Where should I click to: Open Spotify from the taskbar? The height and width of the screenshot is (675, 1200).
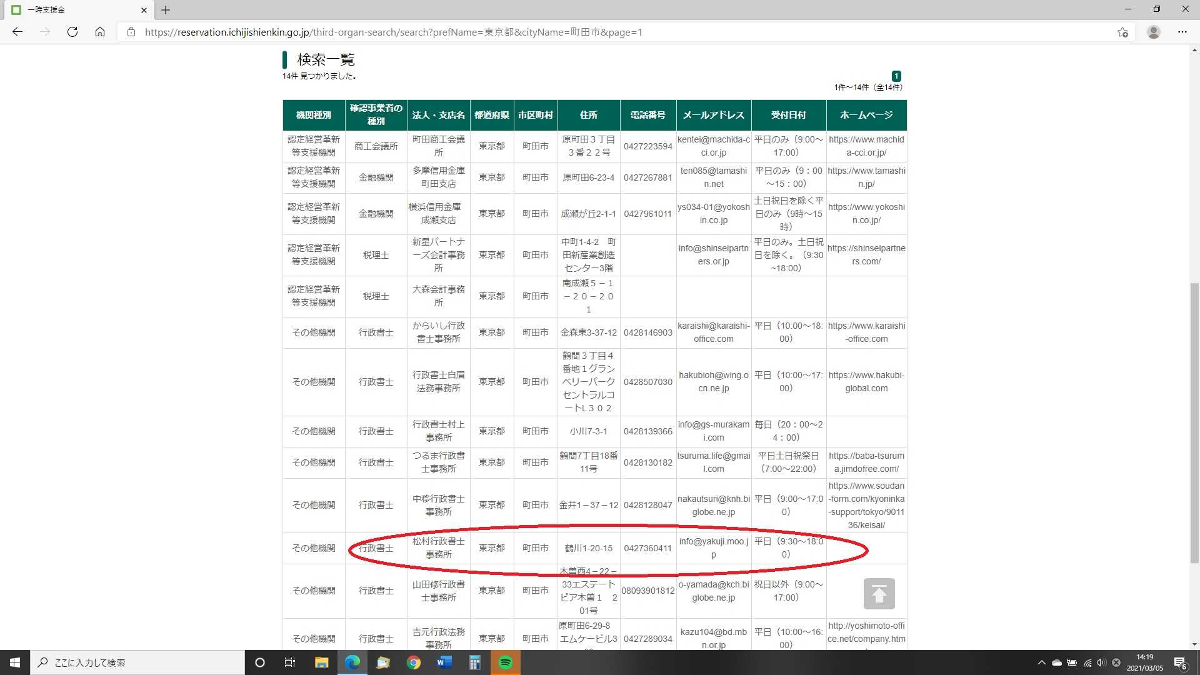506,662
